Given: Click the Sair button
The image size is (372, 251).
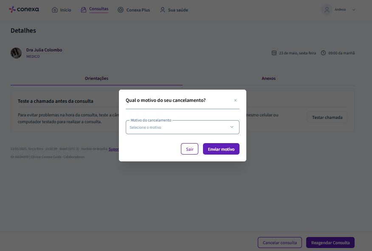Looking at the screenshot, I should click(189, 149).
